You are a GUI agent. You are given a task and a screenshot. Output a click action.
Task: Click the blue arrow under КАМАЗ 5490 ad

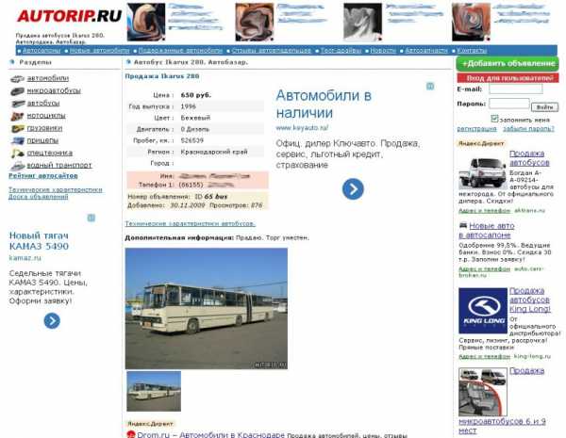pos(52,321)
